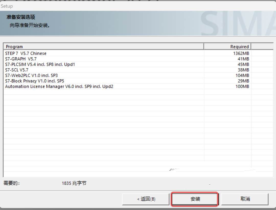
Task: Click the 29MB size value
Action: pyautogui.click(x=243, y=81)
